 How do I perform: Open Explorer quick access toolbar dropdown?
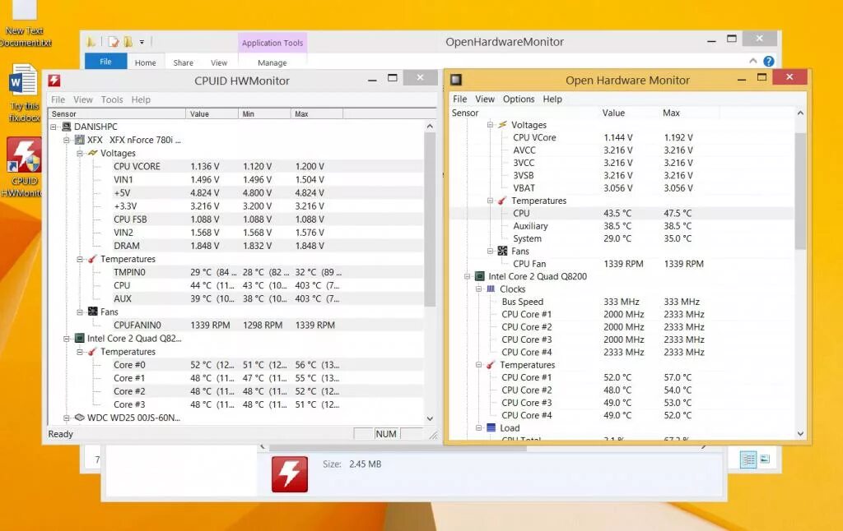point(142,42)
